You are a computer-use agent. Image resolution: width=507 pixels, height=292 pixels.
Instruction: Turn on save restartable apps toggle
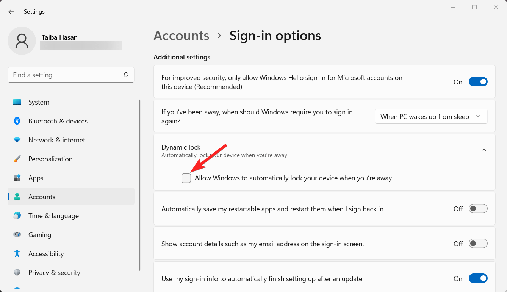[478, 209]
